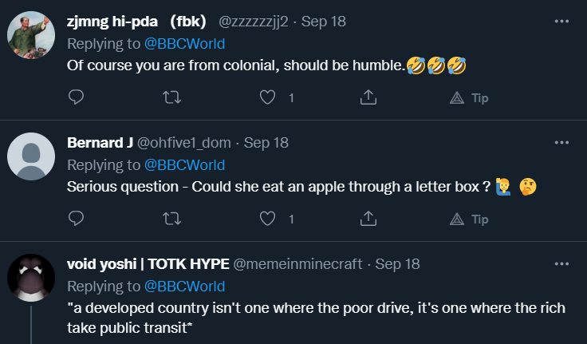This screenshot has height=344, width=587.
Task: Tip Bernard J
Action: (x=469, y=219)
